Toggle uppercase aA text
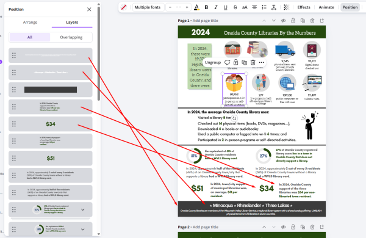The image size is (366, 238). coord(245,7)
